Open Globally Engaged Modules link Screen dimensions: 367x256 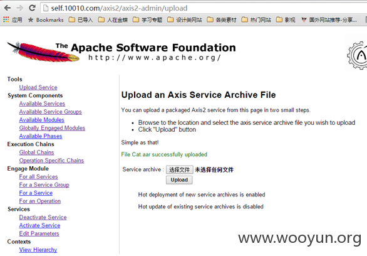click(x=52, y=128)
